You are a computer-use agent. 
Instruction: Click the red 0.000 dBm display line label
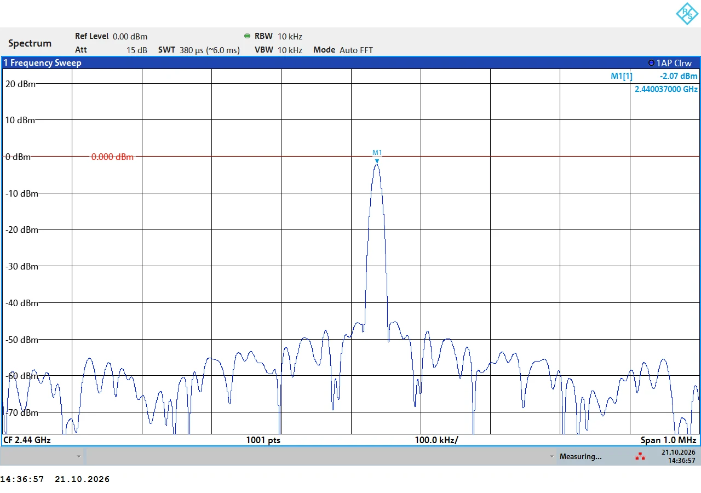112,157
